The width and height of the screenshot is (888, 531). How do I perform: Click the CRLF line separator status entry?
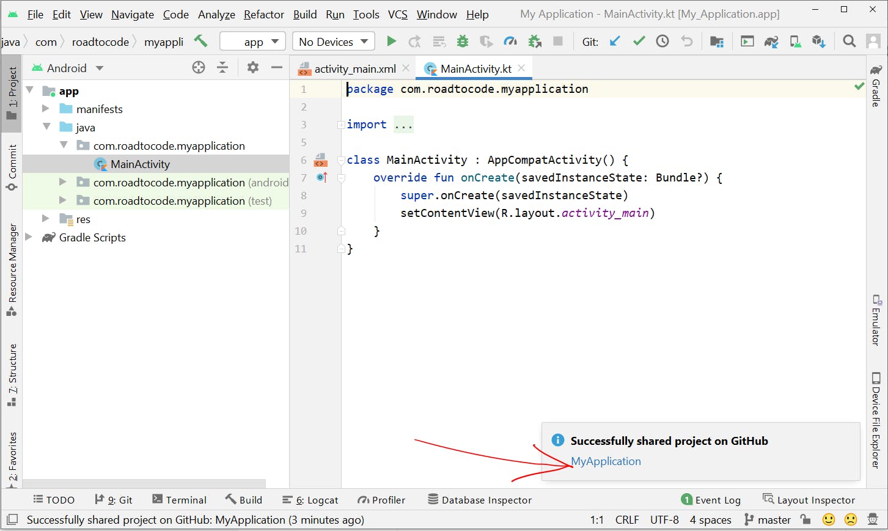[x=627, y=519]
